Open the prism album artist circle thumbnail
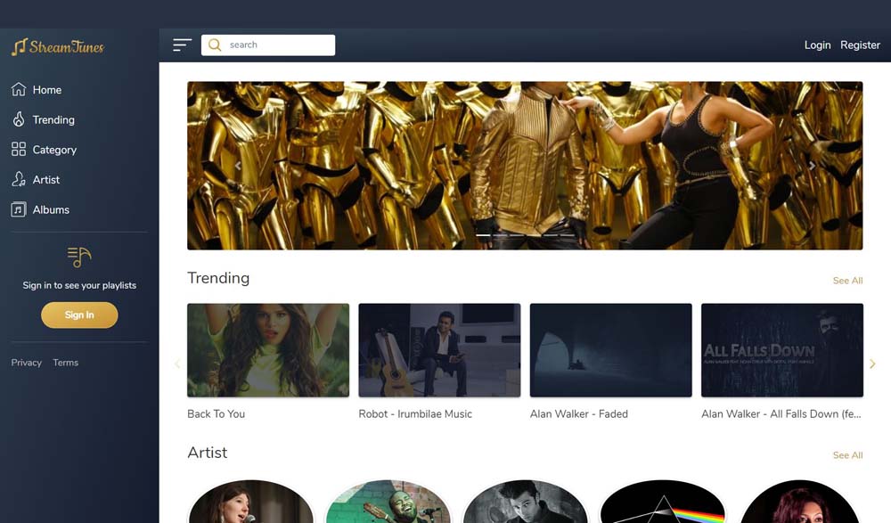The width and height of the screenshot is (891, 523). click(x=663, y=502)
